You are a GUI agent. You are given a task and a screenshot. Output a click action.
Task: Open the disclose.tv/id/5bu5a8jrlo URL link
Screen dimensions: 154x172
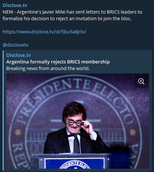tap(44, 32)
